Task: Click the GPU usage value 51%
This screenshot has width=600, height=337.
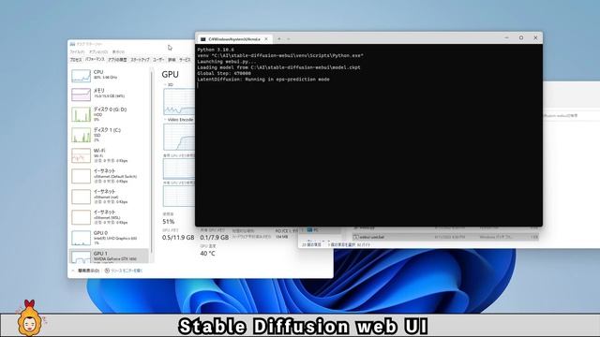Action: (x=169, y=222)
